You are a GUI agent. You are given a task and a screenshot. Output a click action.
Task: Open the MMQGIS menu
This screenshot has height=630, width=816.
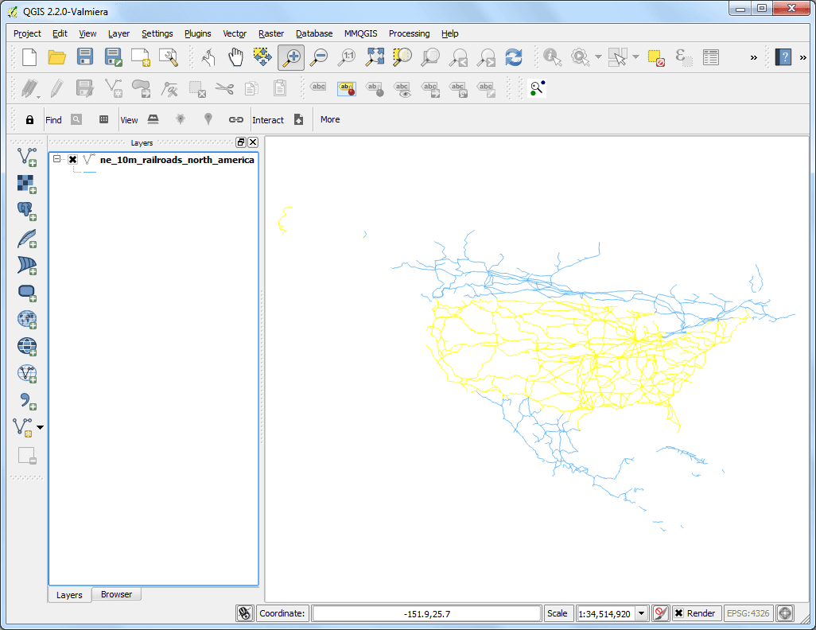pyautogui.click(x=360, y=33)
